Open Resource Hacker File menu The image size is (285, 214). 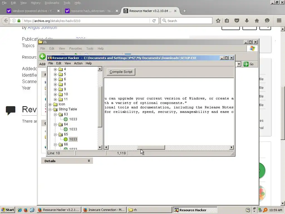(51, 63)
